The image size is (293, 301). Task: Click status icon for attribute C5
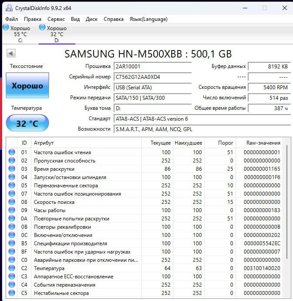point(12,293)
